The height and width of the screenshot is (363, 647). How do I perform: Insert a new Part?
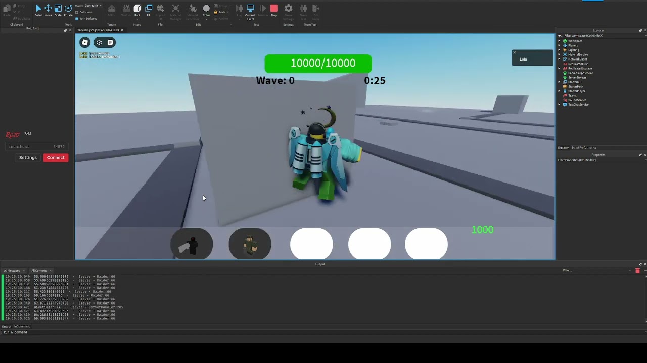click(x=137, y=9)
